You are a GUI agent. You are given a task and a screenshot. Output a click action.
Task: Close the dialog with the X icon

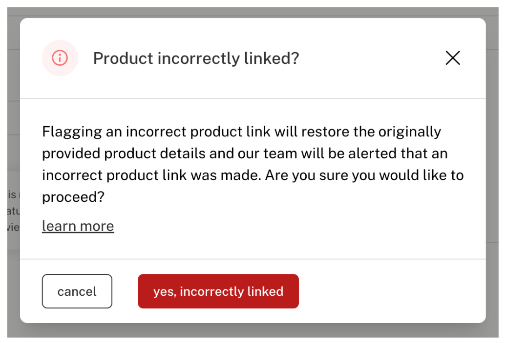pos(453,58)
